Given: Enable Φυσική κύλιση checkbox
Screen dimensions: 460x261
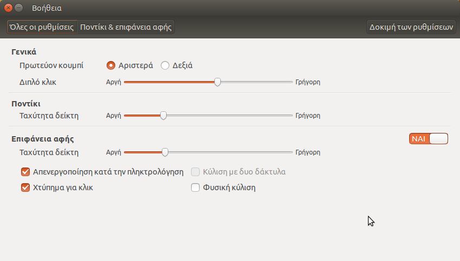Looking at the screenshot, I should pos(196,188).
